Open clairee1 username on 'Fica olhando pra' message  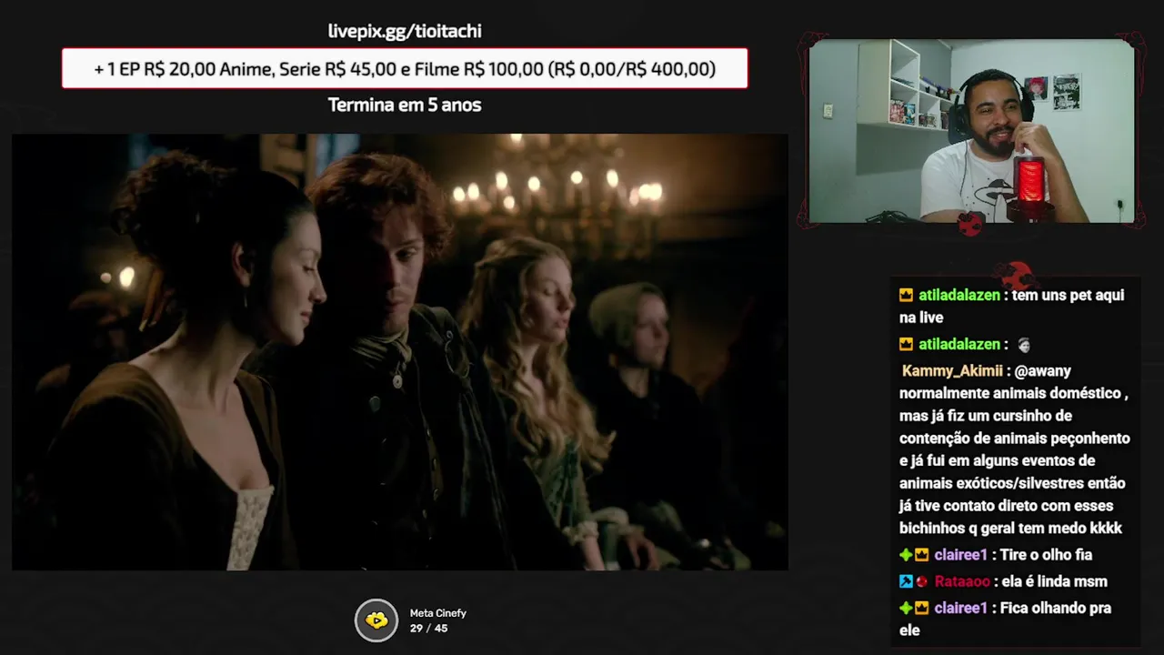click(x=960, y=608)
